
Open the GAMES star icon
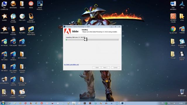point(4,17)
